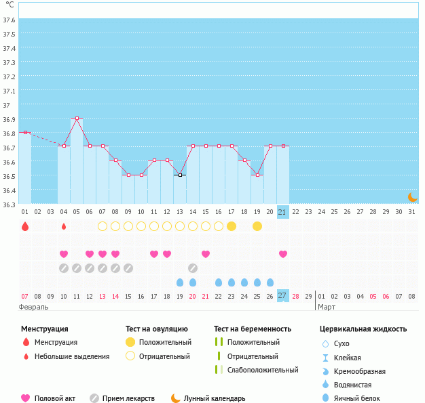Click the heart icon on day 21
425x403 pixels.
(x=283, y=254)
